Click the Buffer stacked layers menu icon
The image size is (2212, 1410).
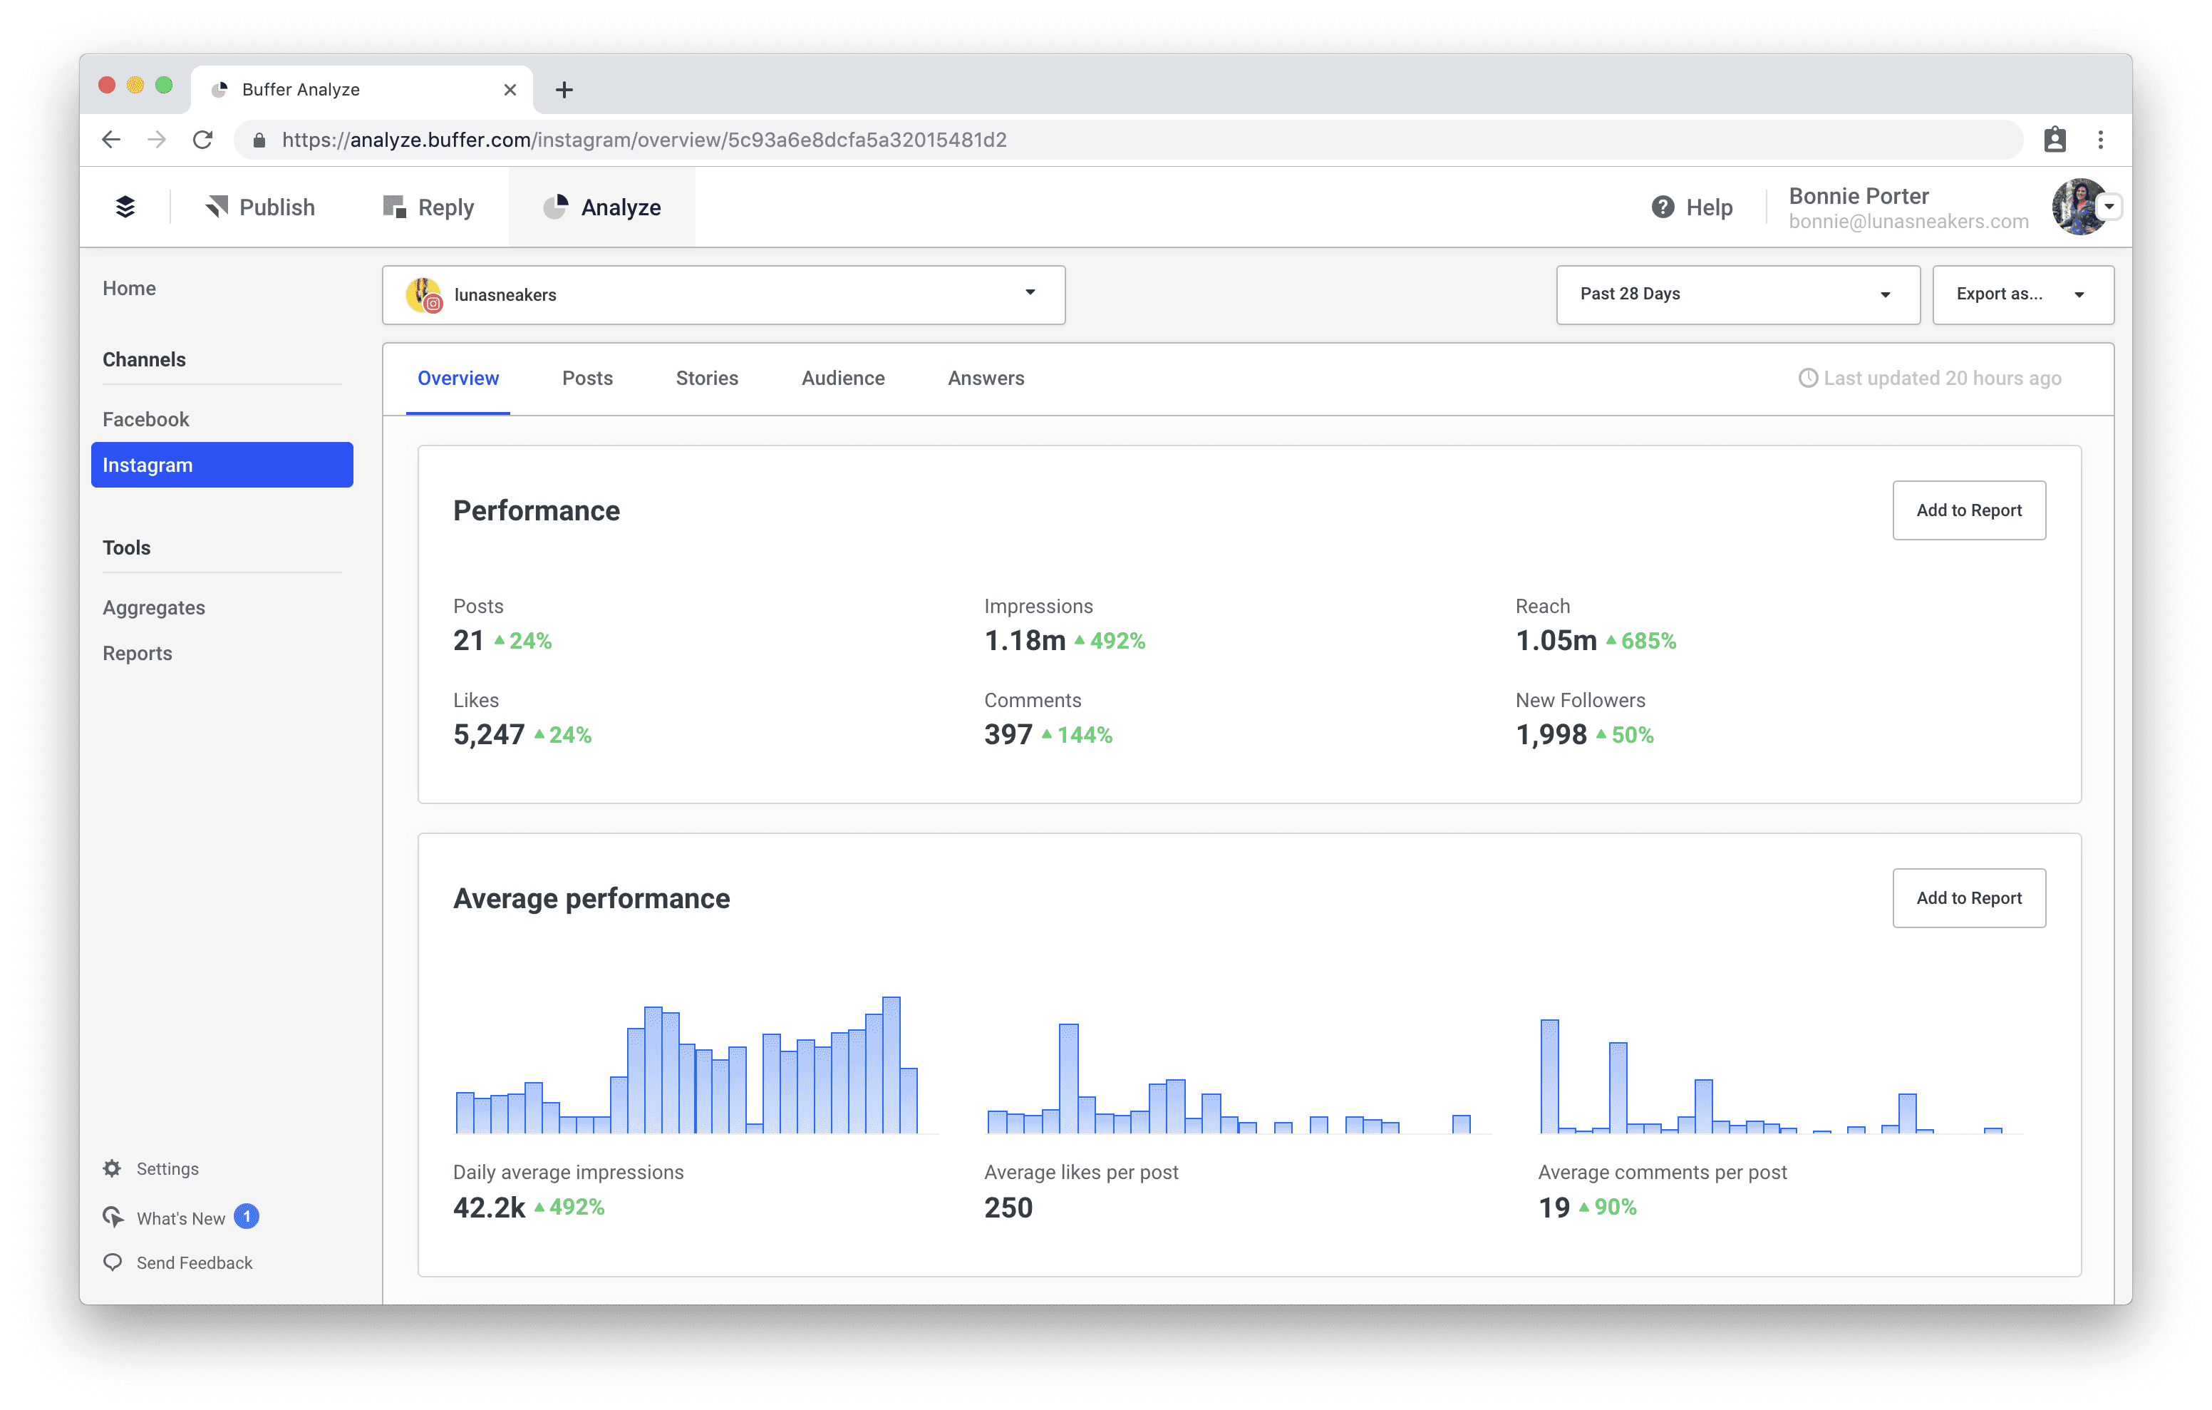pyautogui.click(x=125, y=207)
